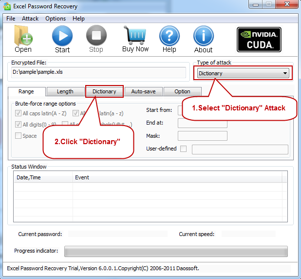The width and height of the screenshot is (301, 279).
Task: Show the About info icon
Action: tap(203, 39)
